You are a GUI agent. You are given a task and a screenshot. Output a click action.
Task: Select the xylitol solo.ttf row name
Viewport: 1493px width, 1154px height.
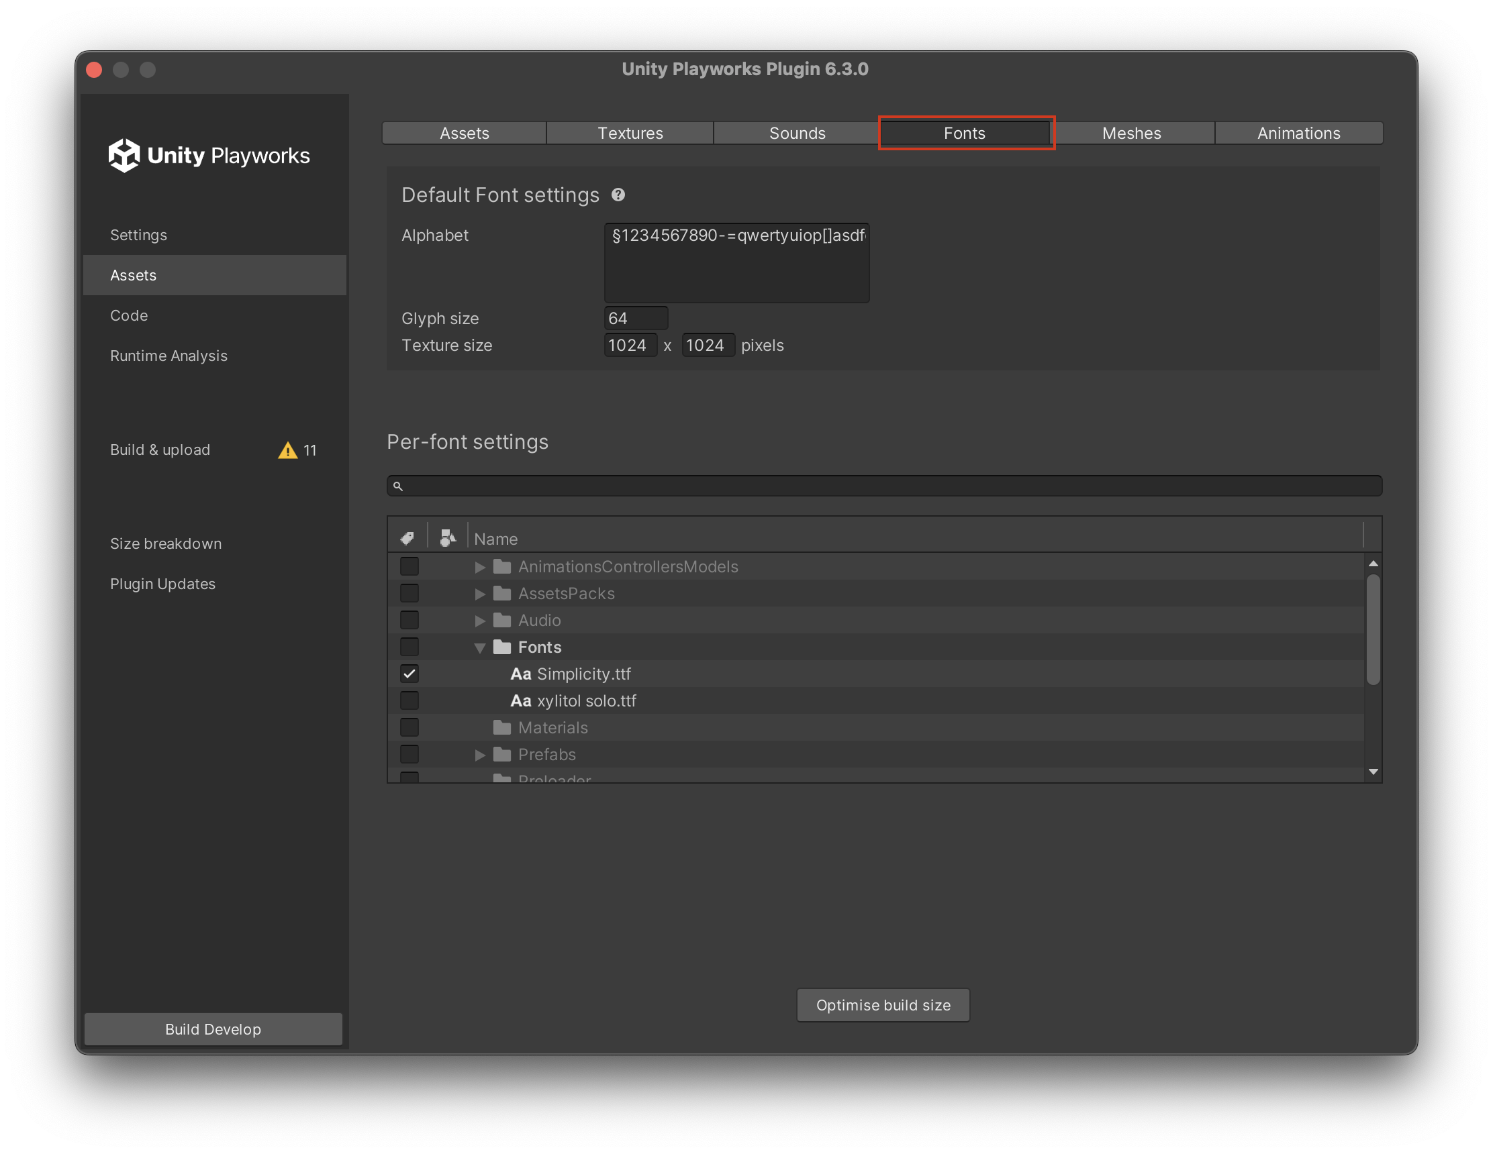pyautogui.click(x=587, y=700)
